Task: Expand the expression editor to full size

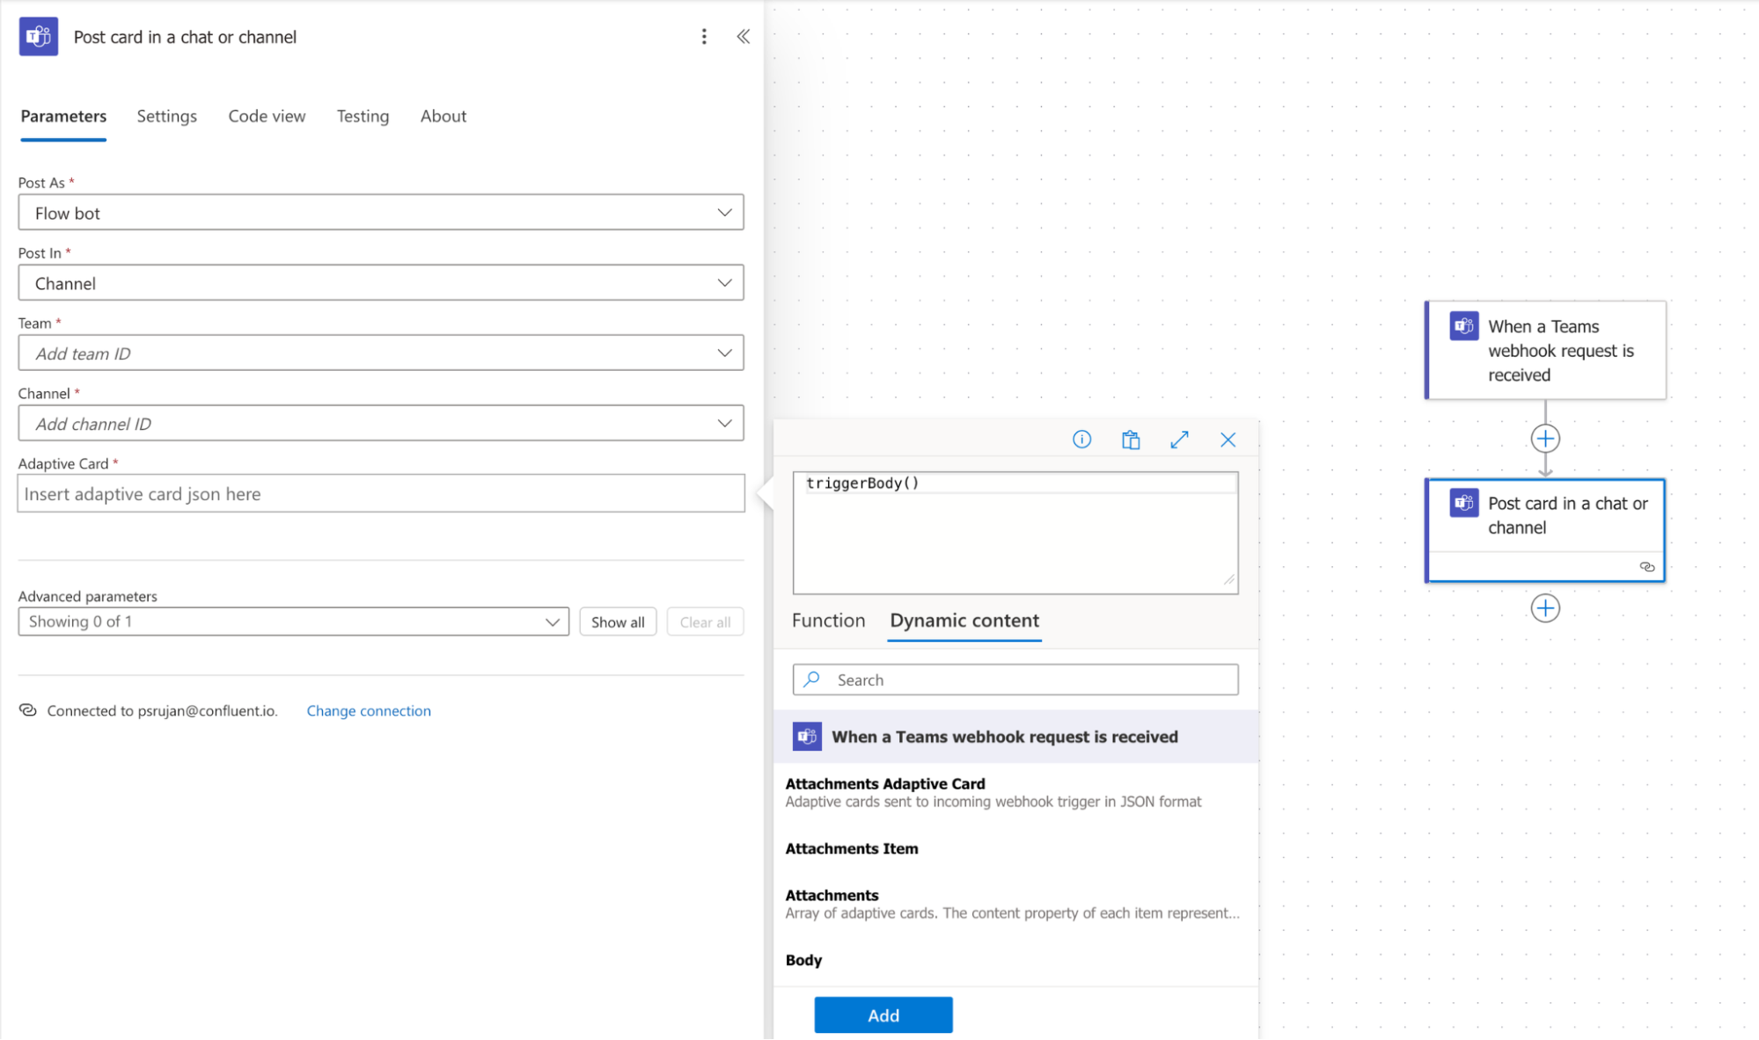Action: pos(1179,440)
